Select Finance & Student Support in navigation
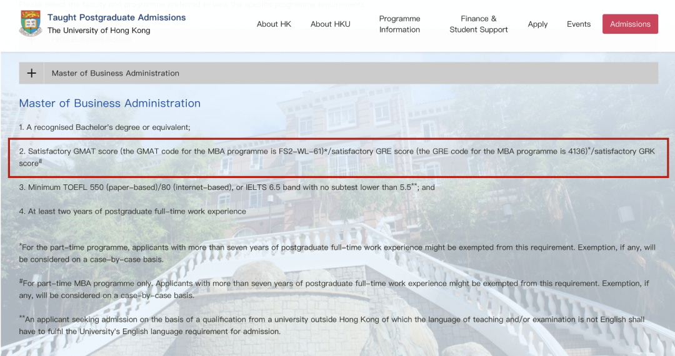 click(478, 24)
